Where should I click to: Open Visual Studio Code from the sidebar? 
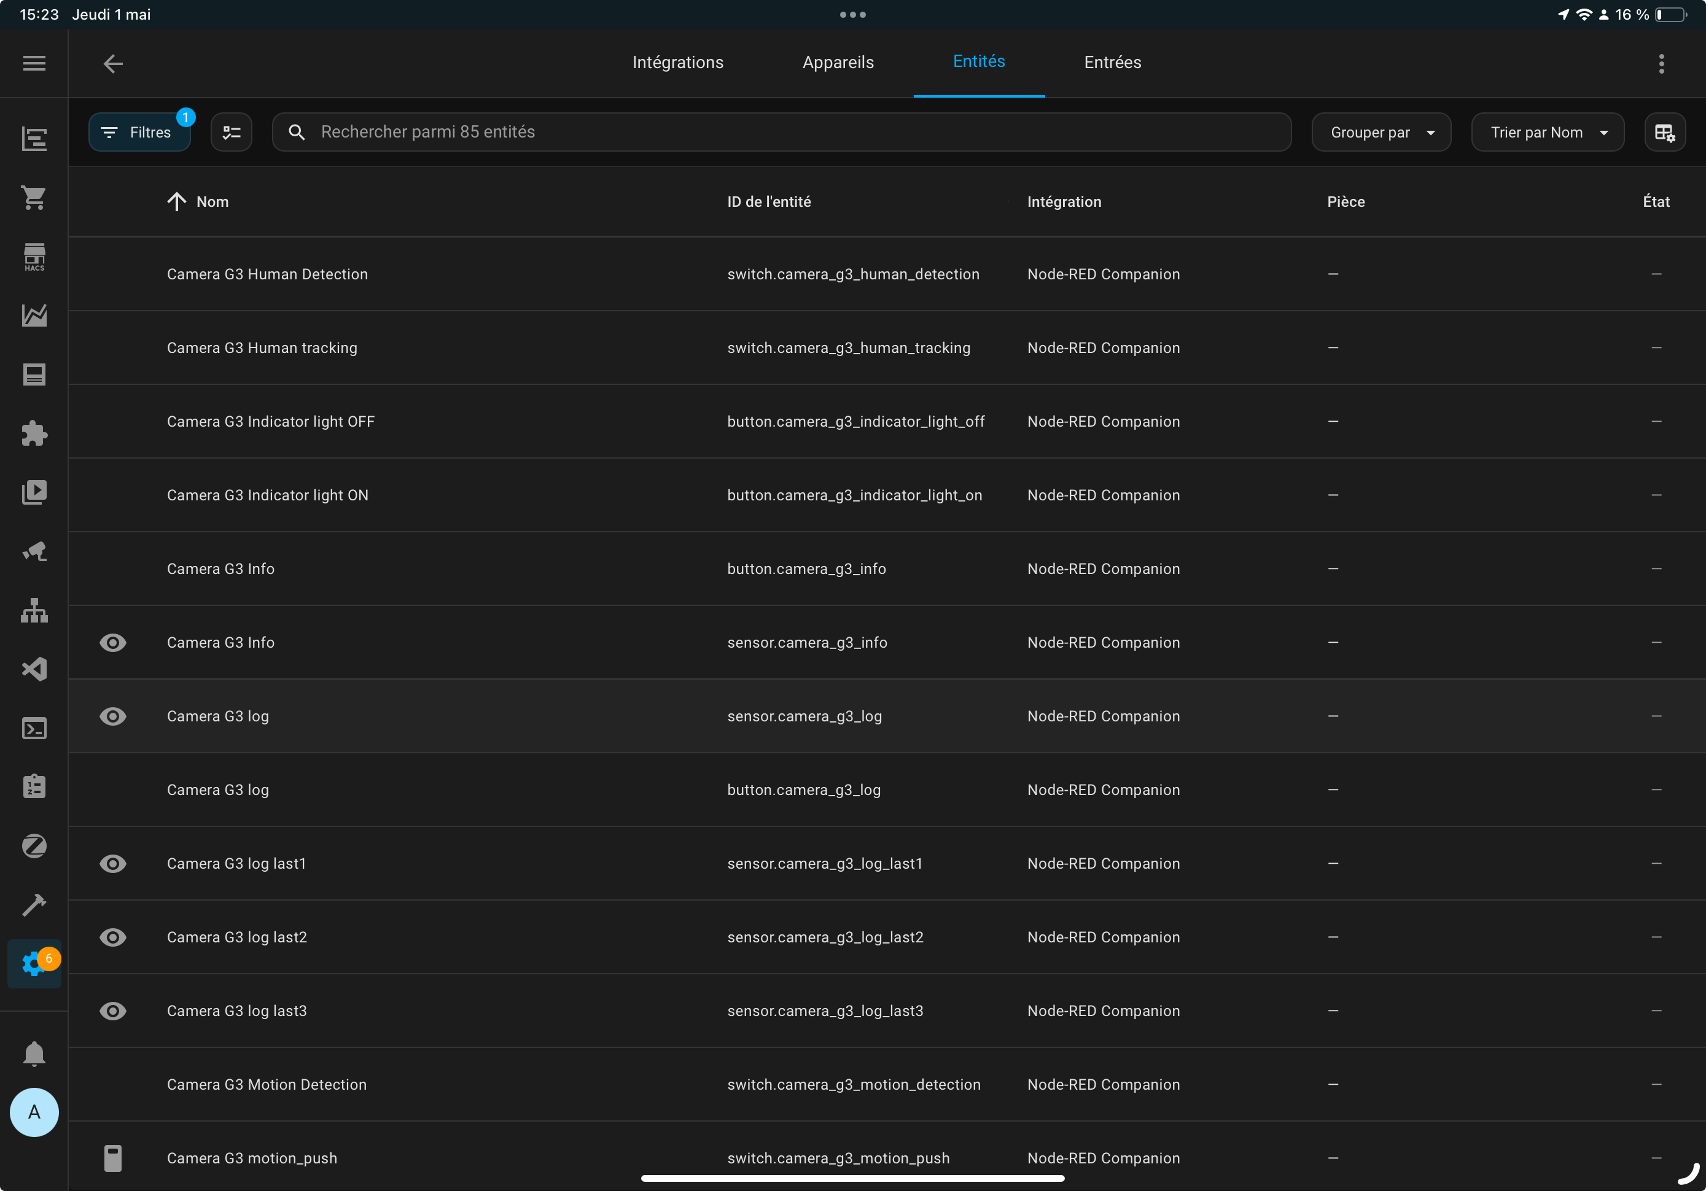click(34, 669)
